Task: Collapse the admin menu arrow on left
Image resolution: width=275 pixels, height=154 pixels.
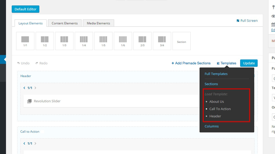Action: (5, 60)
